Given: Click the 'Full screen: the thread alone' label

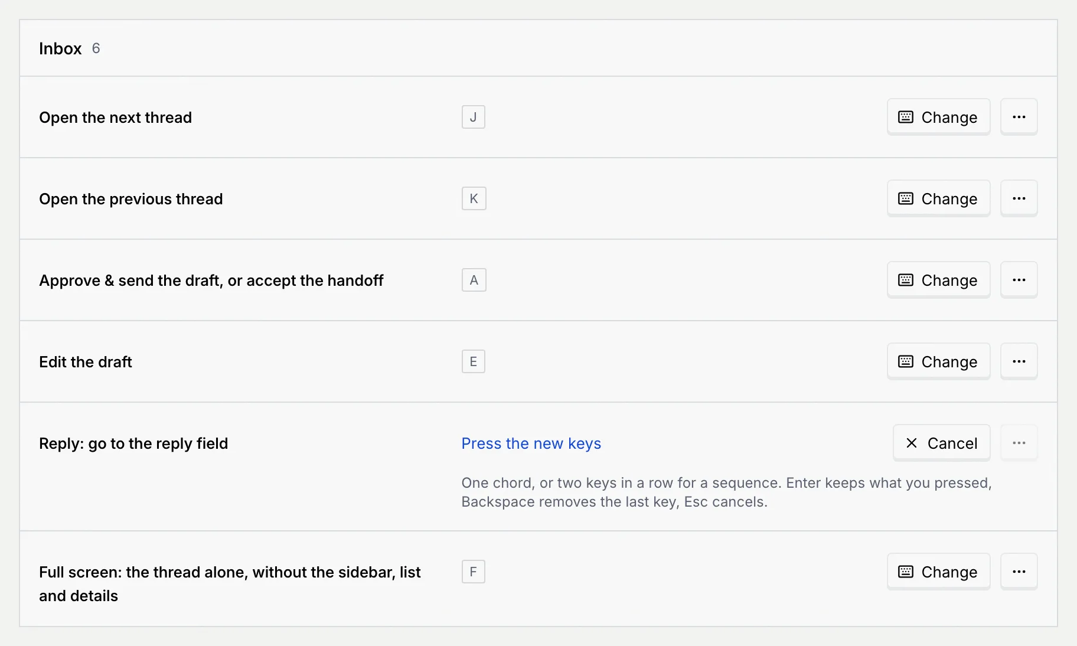Looking at the screenshot, I should [x=230, y=584].
